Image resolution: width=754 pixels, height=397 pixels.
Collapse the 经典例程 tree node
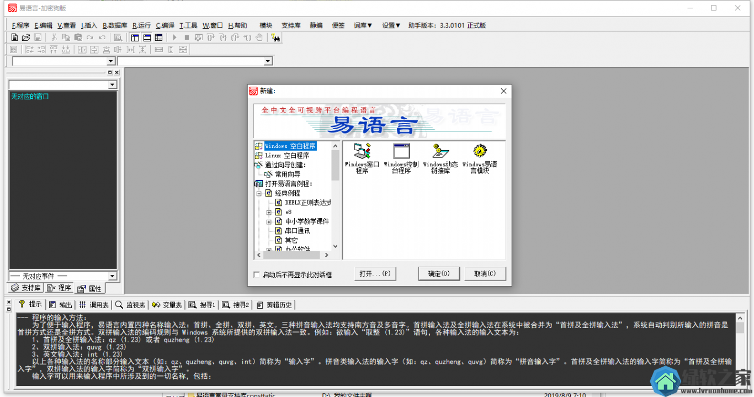pos(259,193)
